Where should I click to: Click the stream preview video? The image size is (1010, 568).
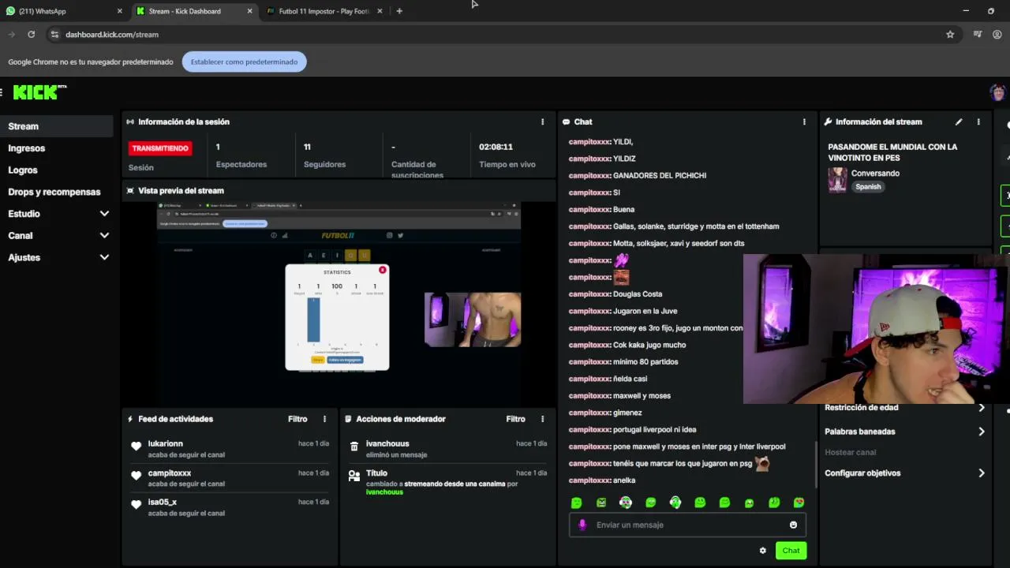pos(339,304)
